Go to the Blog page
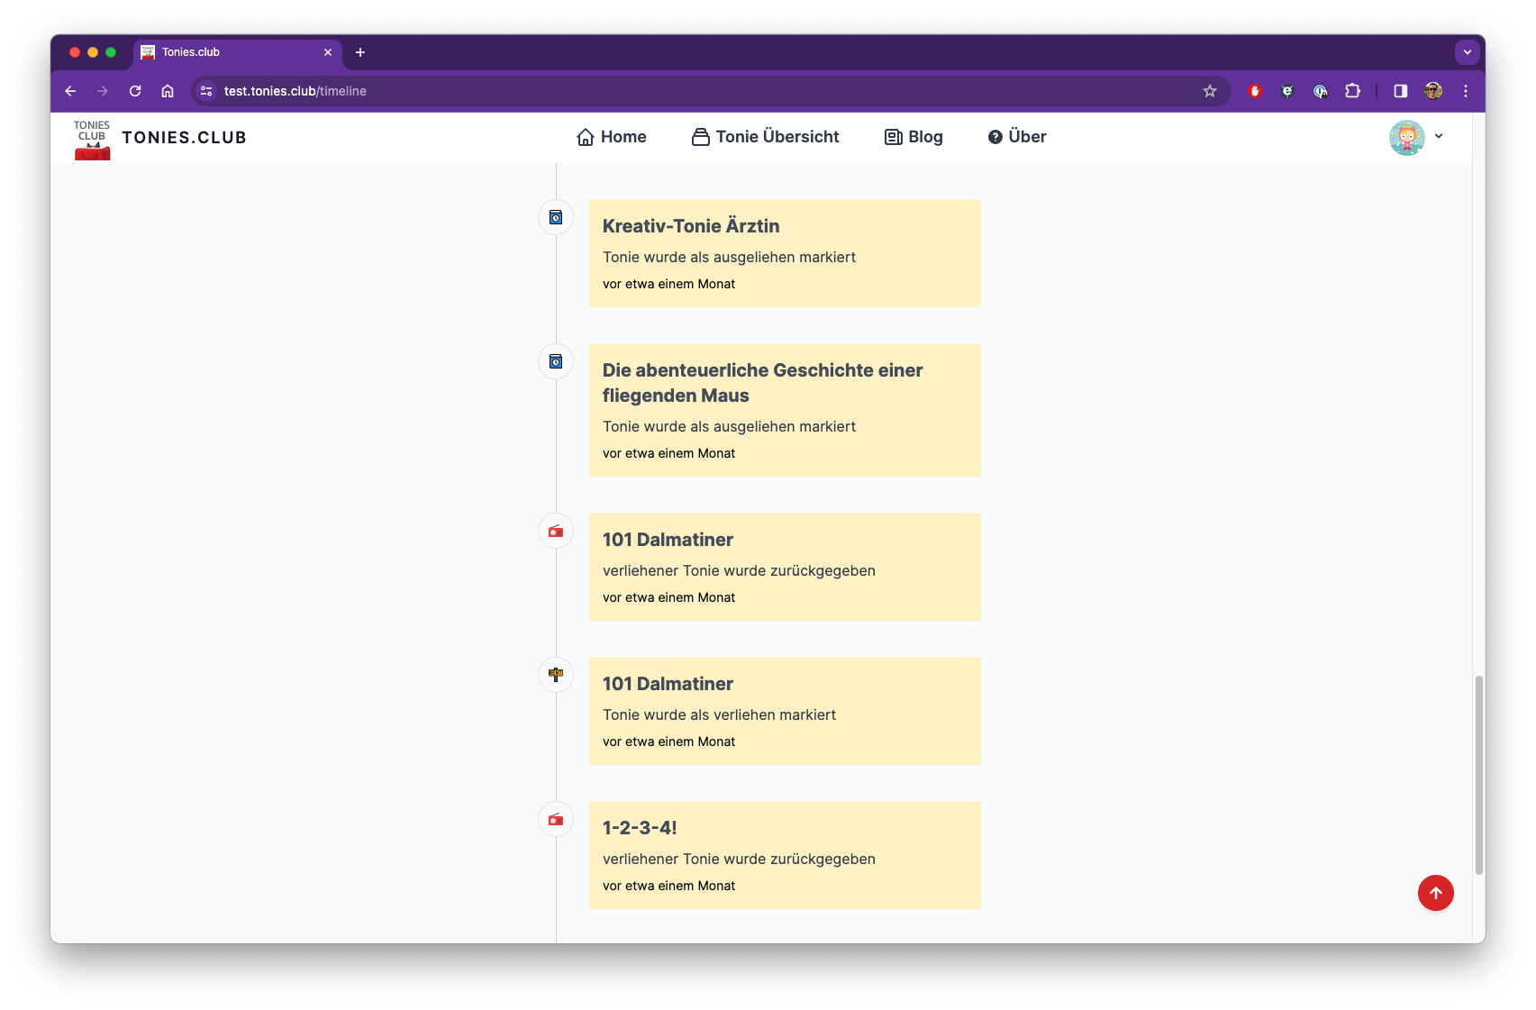This screenshot has height=1010, width=1536. pos(913,137)
